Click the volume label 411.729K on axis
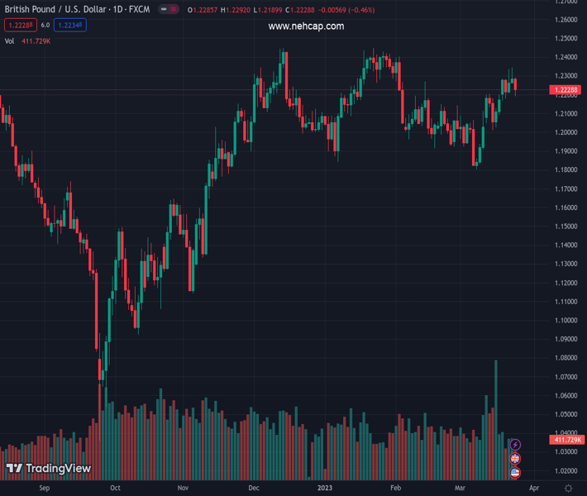Screen dimensions: 587x496 [566, 441]
